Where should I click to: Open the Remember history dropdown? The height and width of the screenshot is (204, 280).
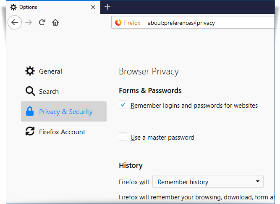(x=208, y=181)
